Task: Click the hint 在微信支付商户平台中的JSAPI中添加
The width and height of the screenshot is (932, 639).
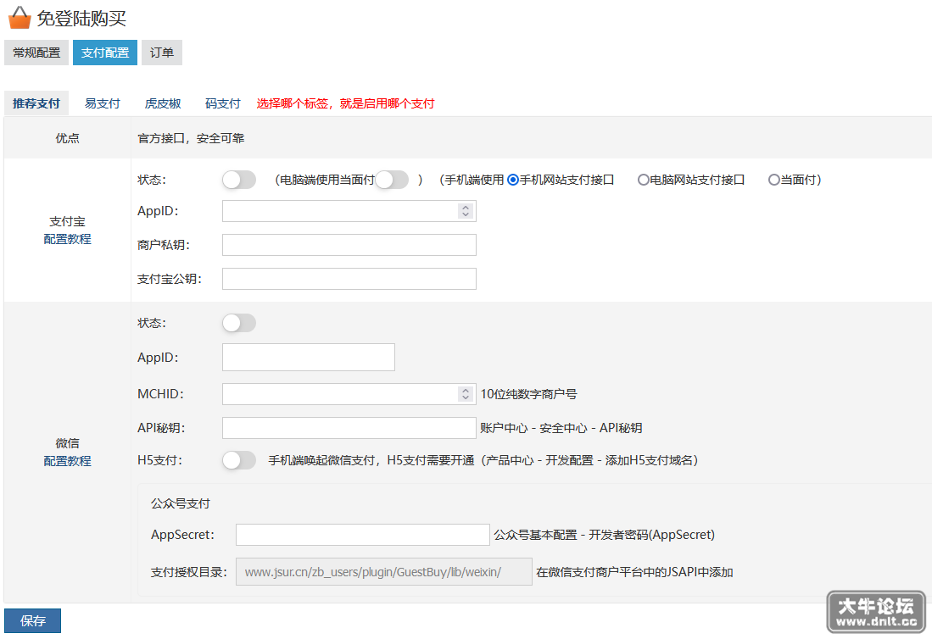Action: [x=635, y=573]
